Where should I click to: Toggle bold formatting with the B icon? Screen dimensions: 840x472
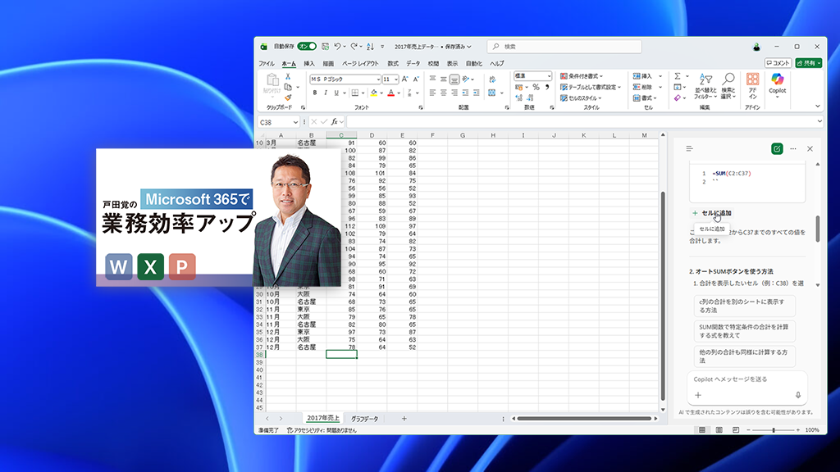pyautogui.click(x=315, y=92)
